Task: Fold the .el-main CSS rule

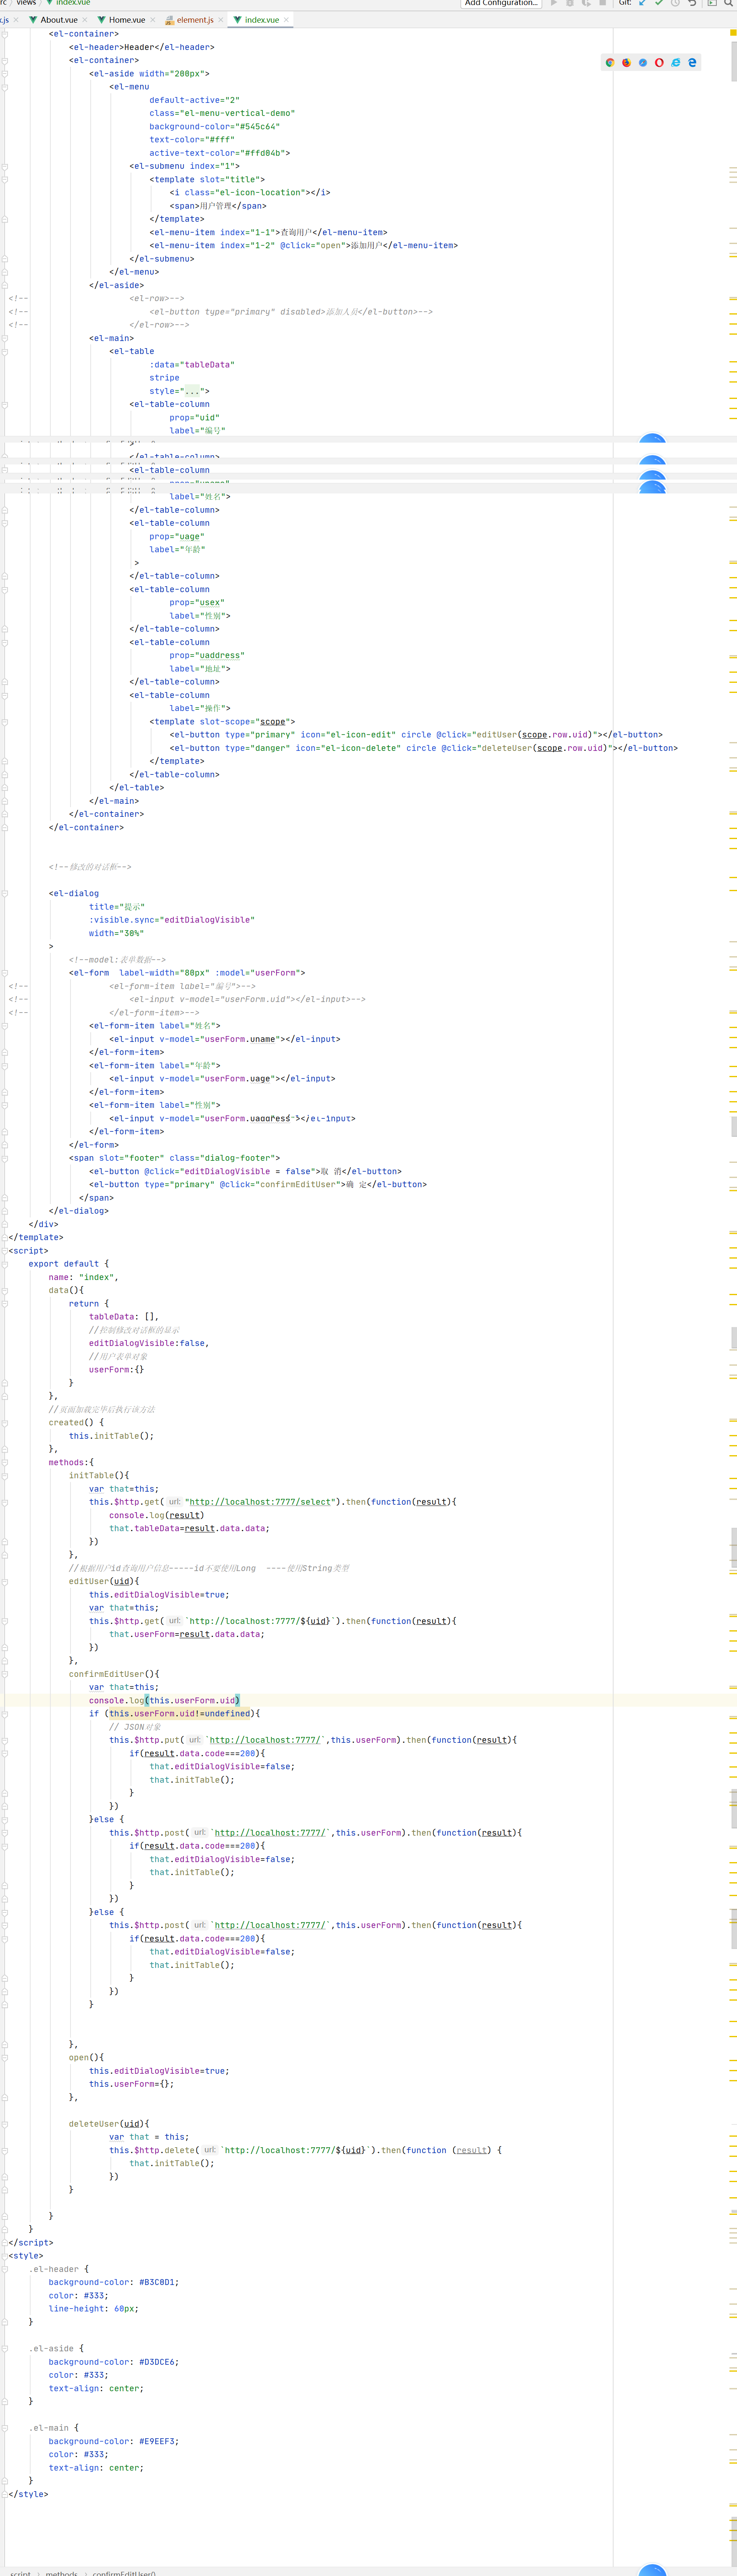Action: (5, 2428)
